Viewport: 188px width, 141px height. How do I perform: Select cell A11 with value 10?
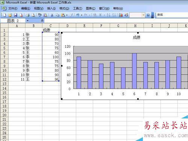[17, 75]
